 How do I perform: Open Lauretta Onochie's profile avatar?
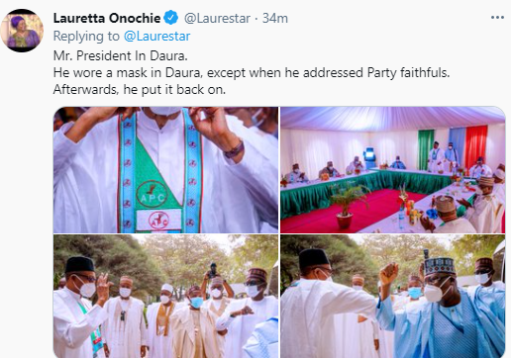click(22, 31)
